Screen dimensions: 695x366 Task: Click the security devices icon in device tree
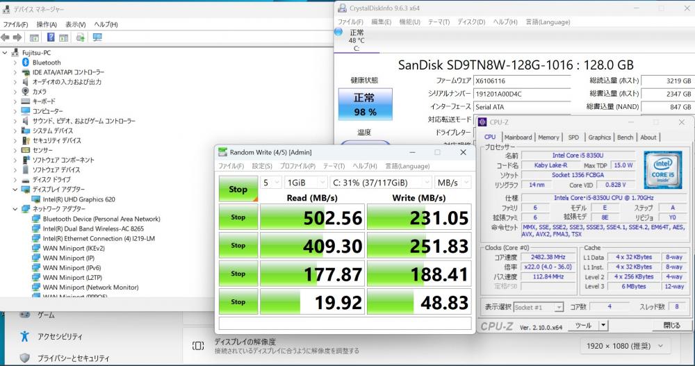(26, 140)
